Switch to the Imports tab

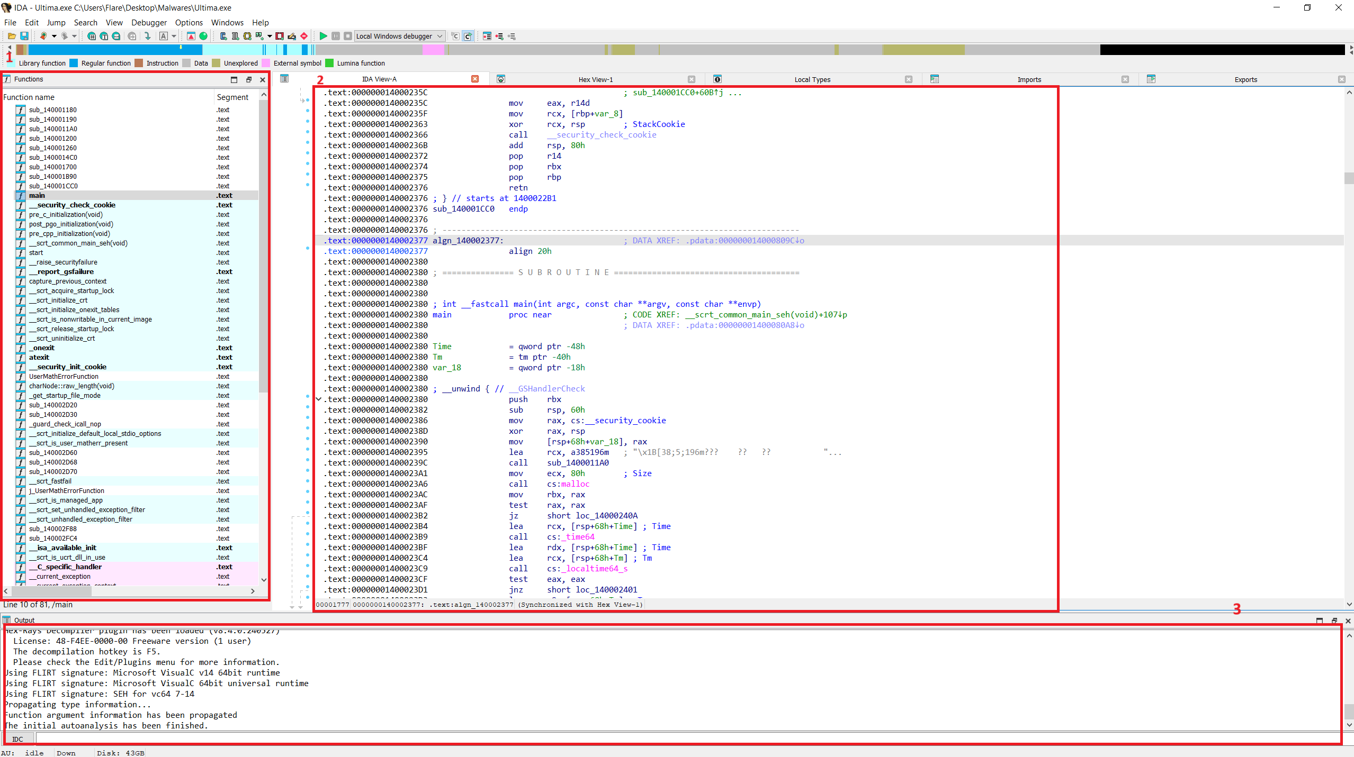[1029, 79]
